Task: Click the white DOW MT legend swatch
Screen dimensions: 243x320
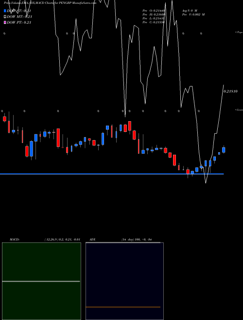Action: point(5,16)
